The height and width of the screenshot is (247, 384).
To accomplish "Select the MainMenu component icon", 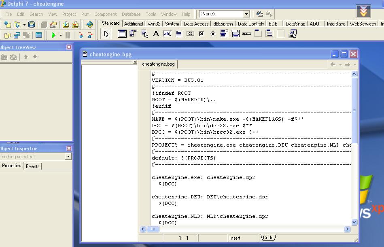I will point(133,34).
